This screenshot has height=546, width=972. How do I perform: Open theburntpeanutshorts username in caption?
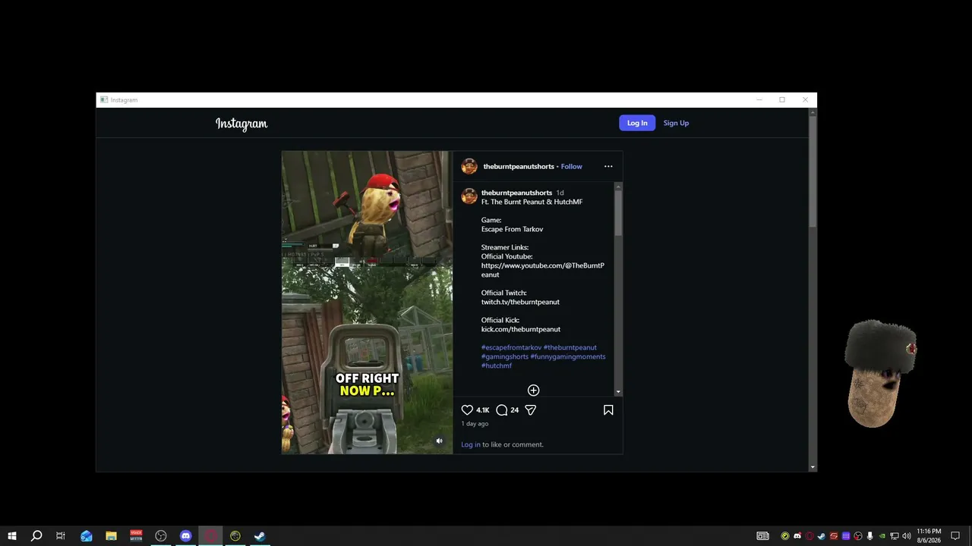click(x=516, y=193)
